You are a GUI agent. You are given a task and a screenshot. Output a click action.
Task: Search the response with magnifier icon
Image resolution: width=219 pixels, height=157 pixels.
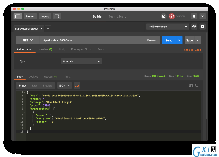click(197, 85)
